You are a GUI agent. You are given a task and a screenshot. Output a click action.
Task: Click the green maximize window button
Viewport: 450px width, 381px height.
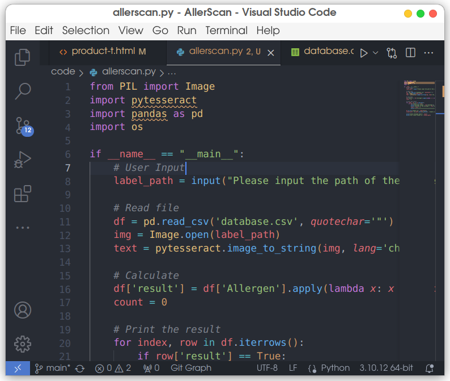pos(421,14)
